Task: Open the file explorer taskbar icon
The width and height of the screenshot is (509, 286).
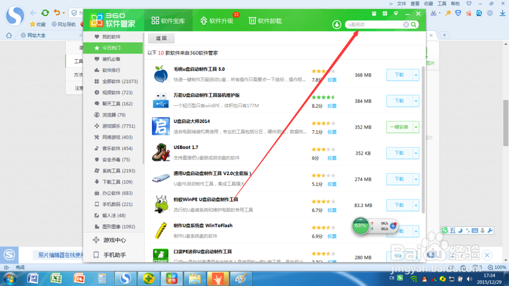Action: (x=195, y=278)
